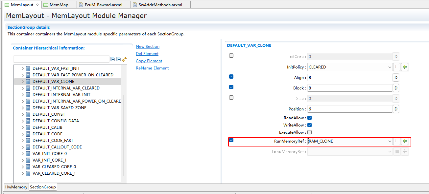Image resolution: width=429 pixels, height=194 pixels.
Task: Click the refresh icon beside the tree filter
Action: point(124,59)
